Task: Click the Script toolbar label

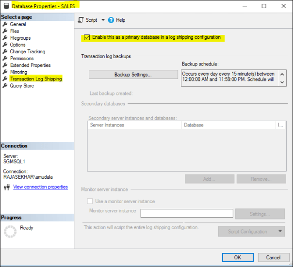Action: point(91,20)
